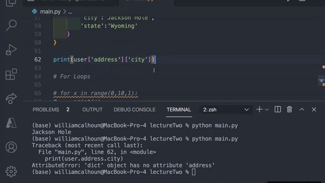
Task: Click the terminal prompt cursor on last line
Action: (193, 172)
